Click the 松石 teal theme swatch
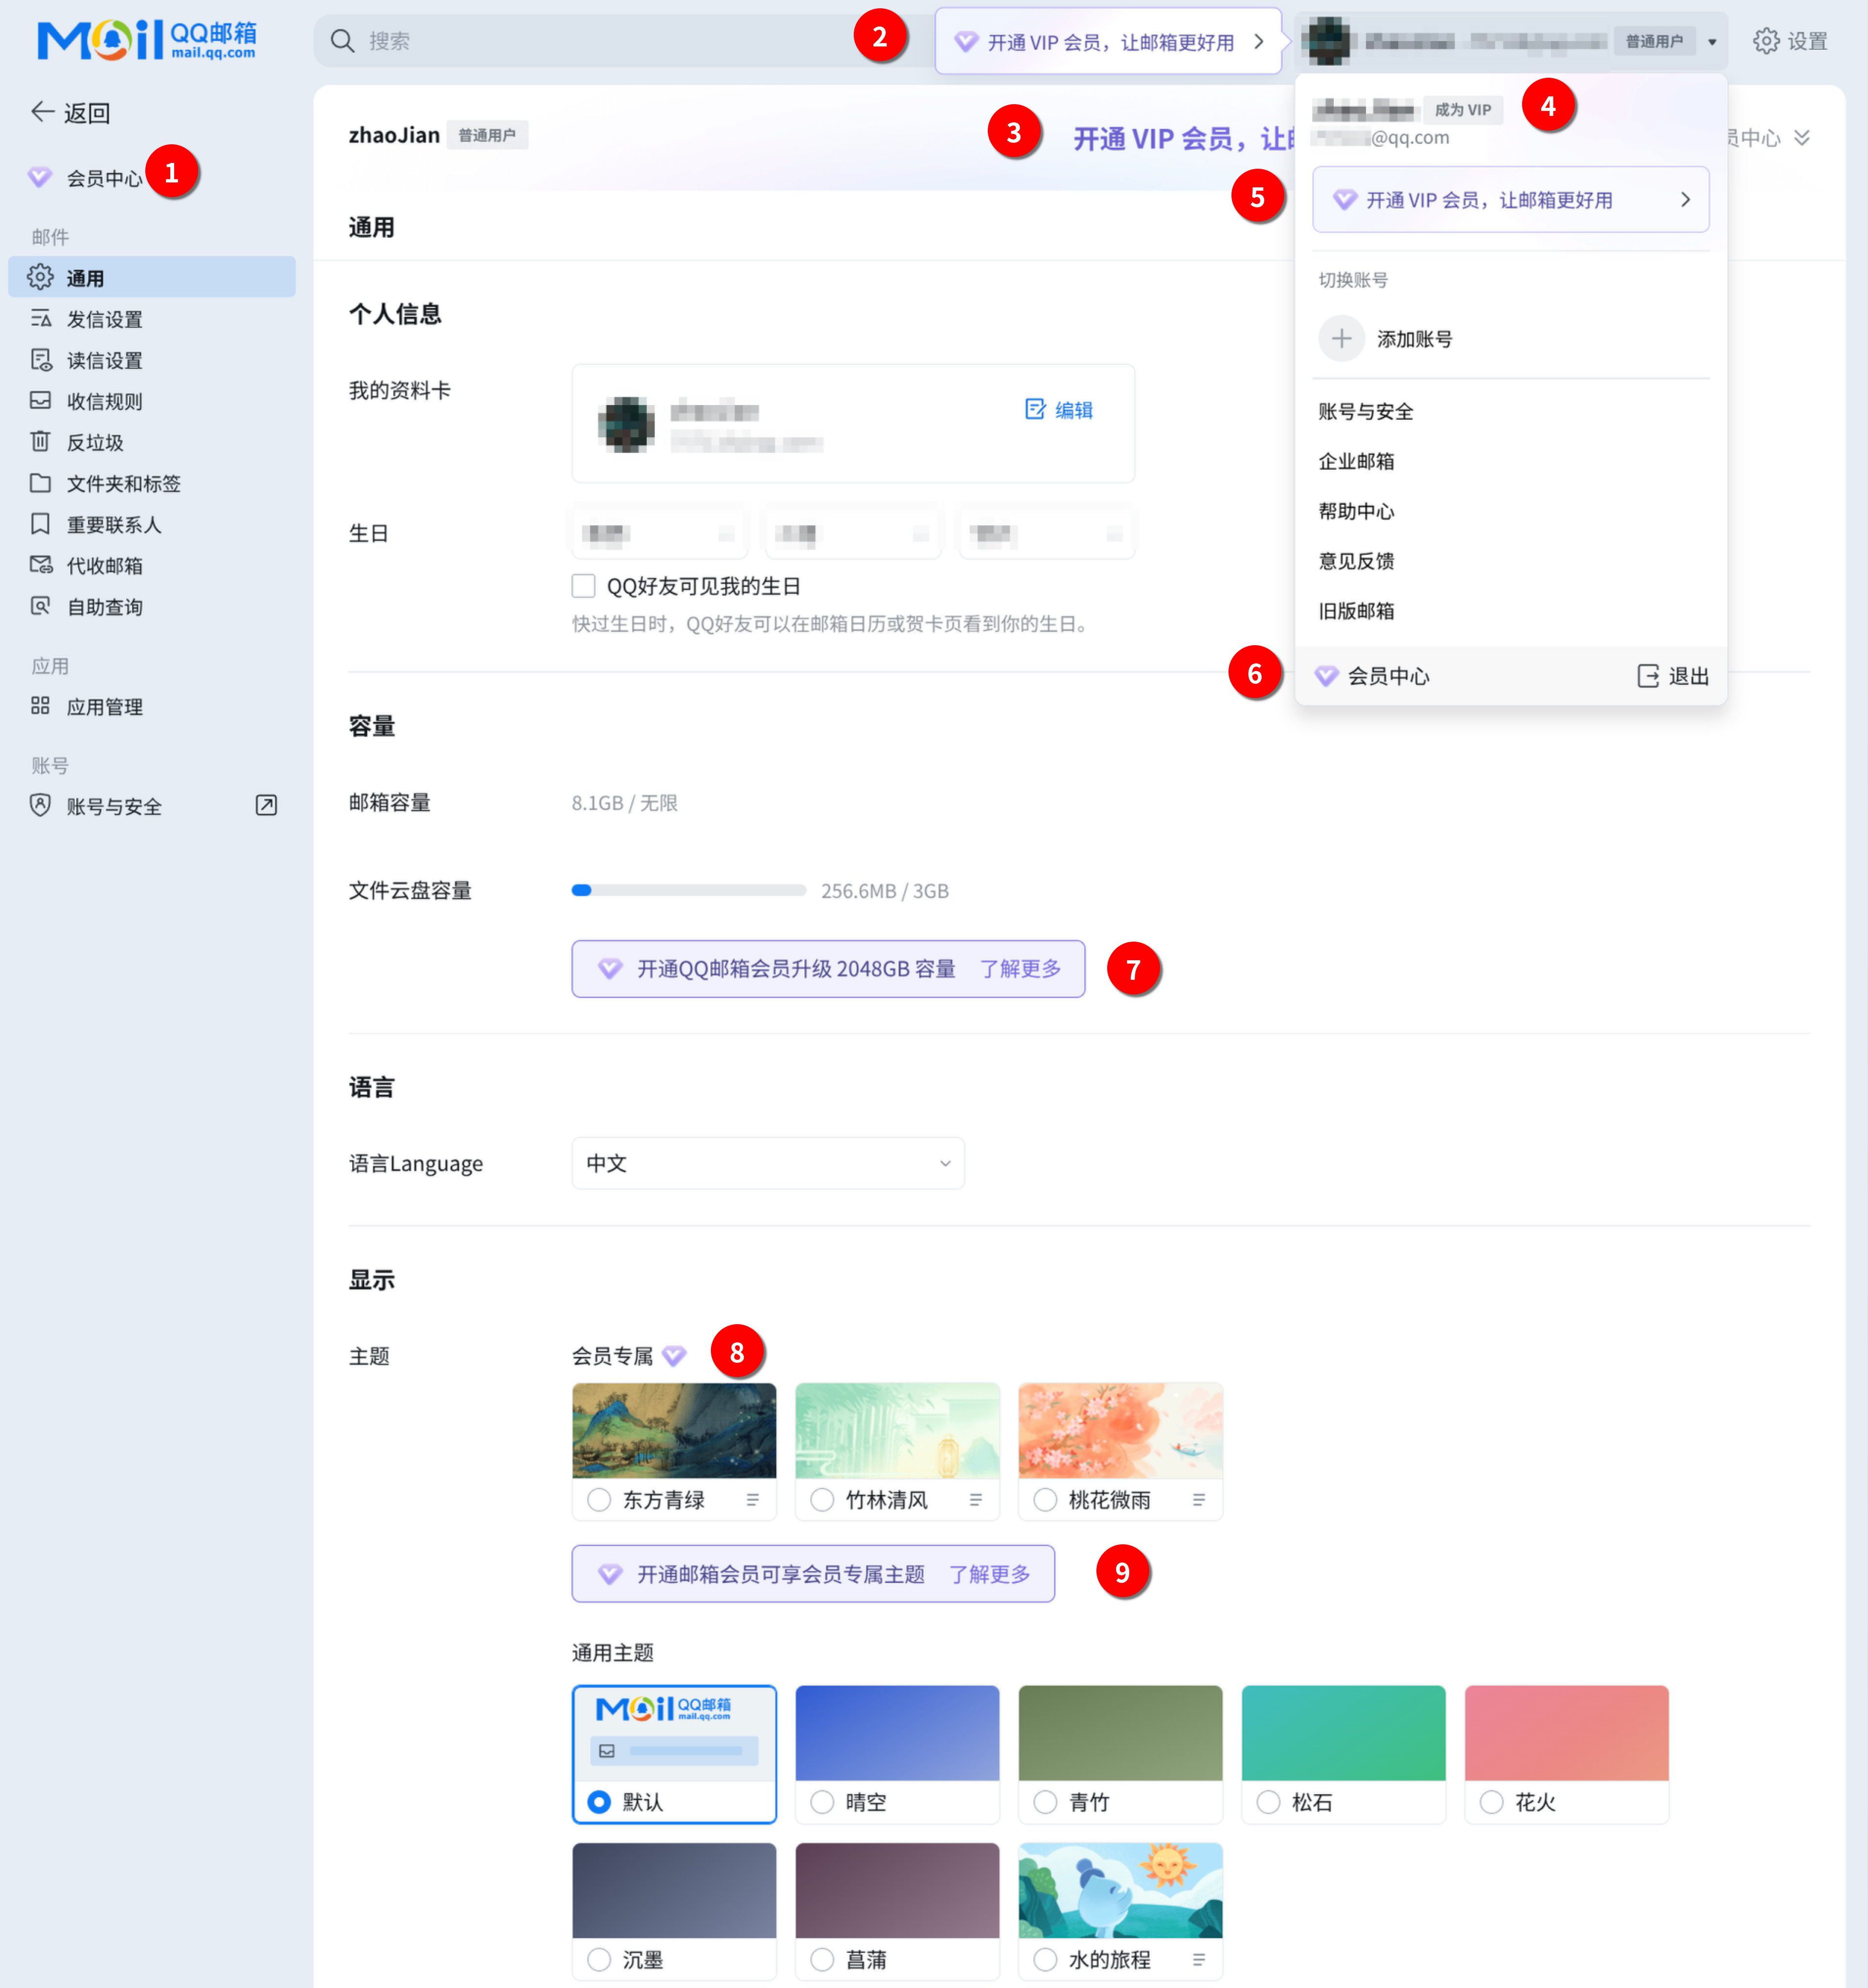The height and width of the screenshot is (1988, 1868). tap(1343, 1733)
